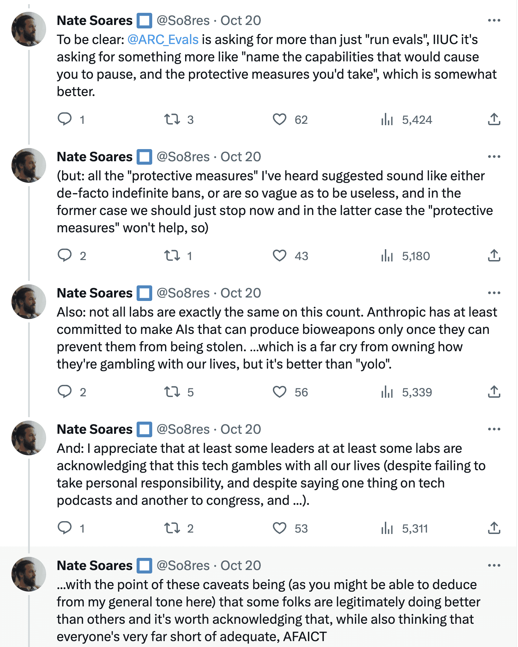The width and height of the screenshot is (518, 647).
Task: Like the tweet with 62 likes
Action: point(279,119)
